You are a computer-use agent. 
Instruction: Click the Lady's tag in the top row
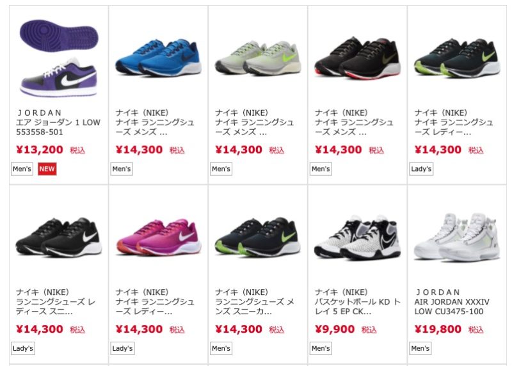[421, 169]
